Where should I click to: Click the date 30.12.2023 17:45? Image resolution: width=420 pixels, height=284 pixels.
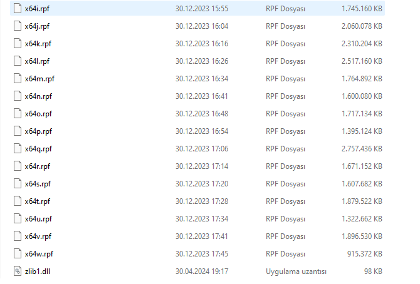[202, 254]
